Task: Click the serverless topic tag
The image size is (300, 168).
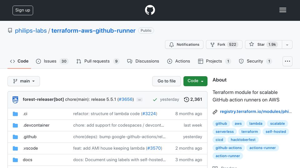Action: (225, 132)
